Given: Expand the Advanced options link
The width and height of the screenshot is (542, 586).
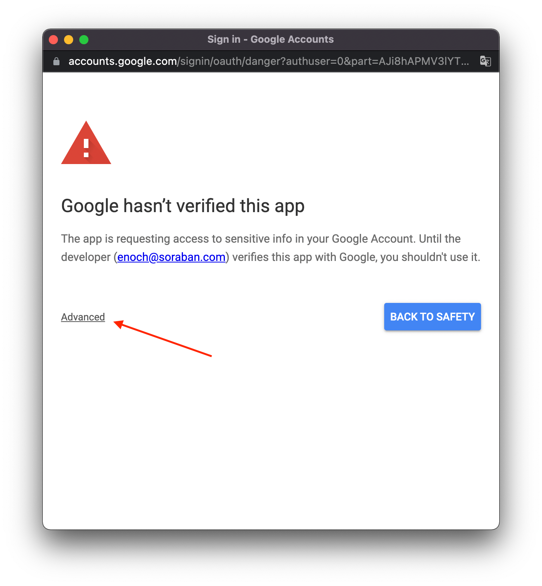Looking at the screenshot, I should point(83,317).
